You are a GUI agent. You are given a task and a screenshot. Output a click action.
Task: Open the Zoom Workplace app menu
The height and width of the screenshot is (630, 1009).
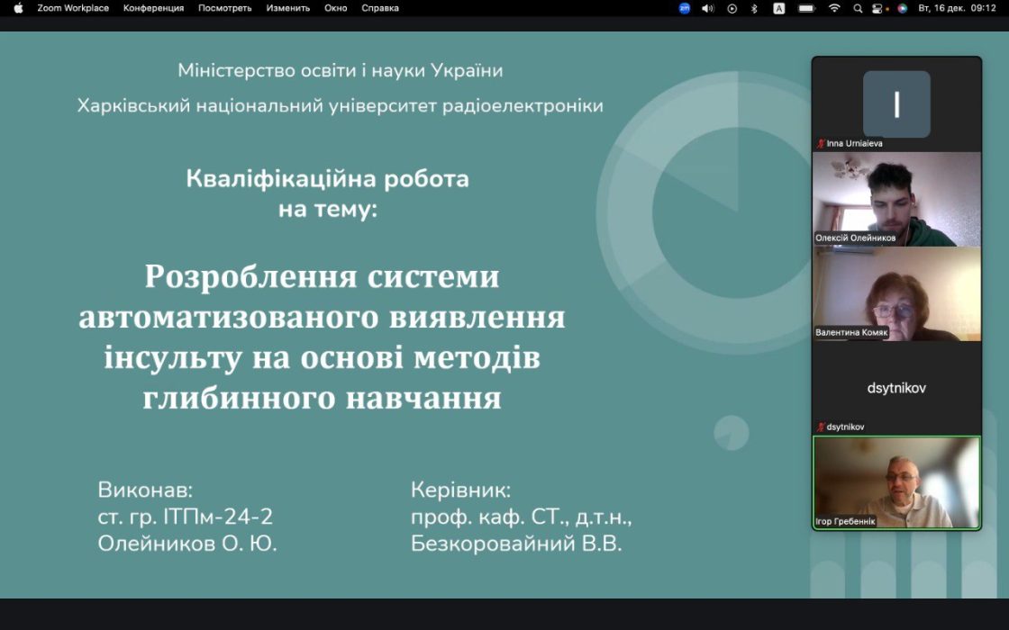click(x=73, y=8)
